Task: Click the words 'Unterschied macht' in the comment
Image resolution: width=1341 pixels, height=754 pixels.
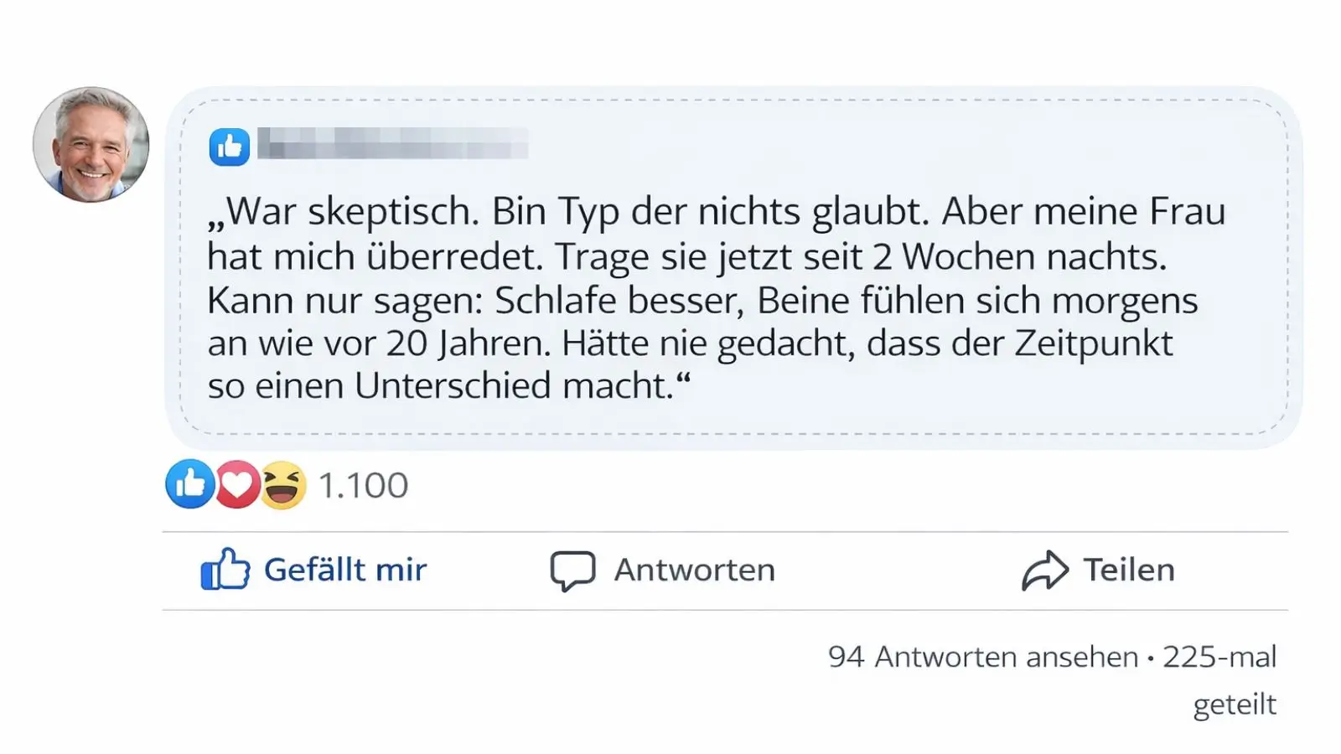Action: tap(515, 386)
